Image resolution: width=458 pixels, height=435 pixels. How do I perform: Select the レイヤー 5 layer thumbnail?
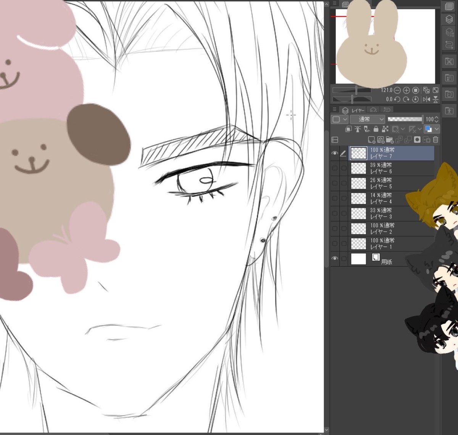point(358,183)
